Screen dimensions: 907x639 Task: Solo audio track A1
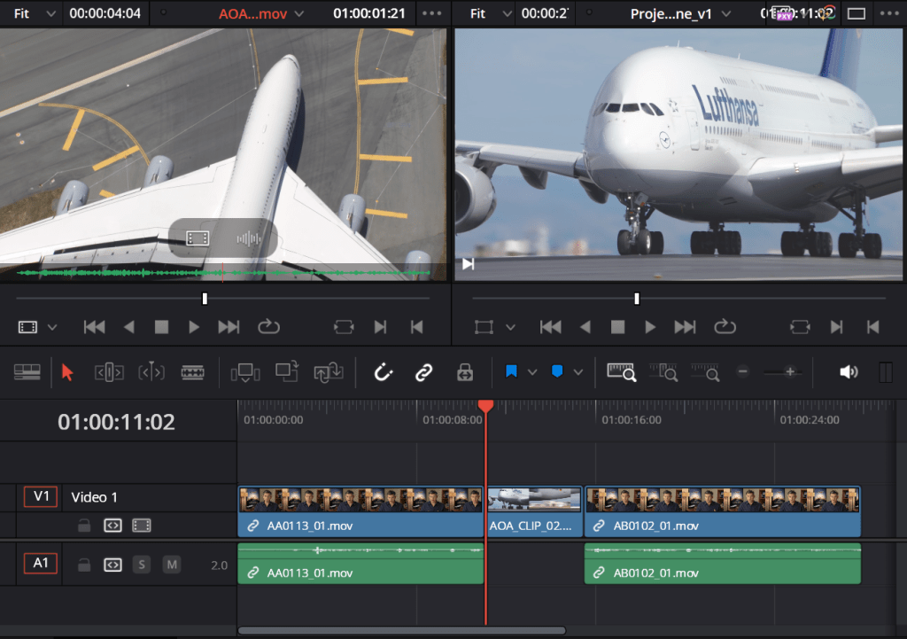tap(142, 565)
